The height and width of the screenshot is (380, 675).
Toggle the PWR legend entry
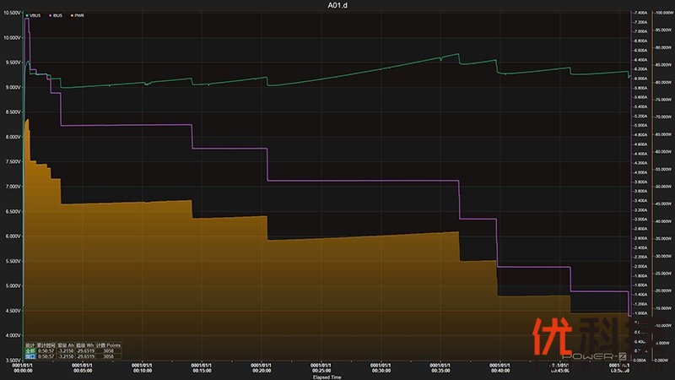click(x=78, y=15)
